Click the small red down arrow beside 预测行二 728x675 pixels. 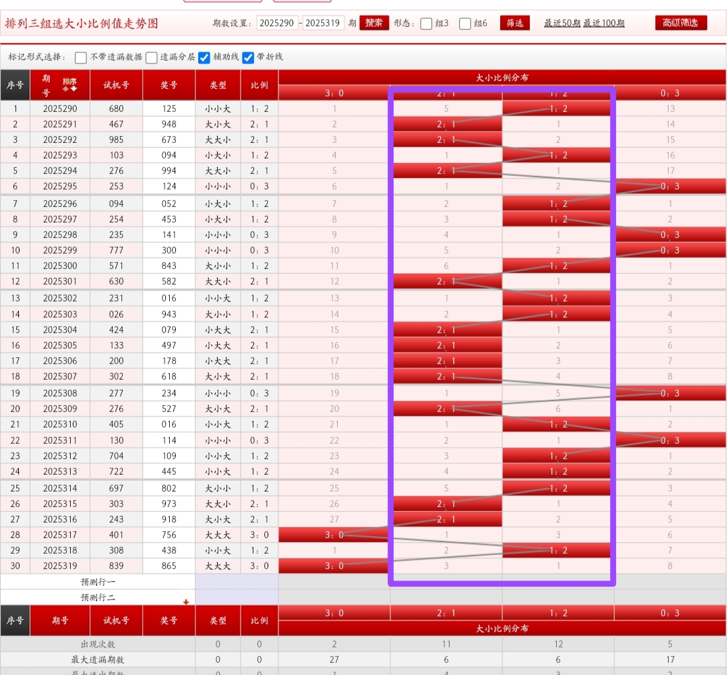(x=186, y=601)
